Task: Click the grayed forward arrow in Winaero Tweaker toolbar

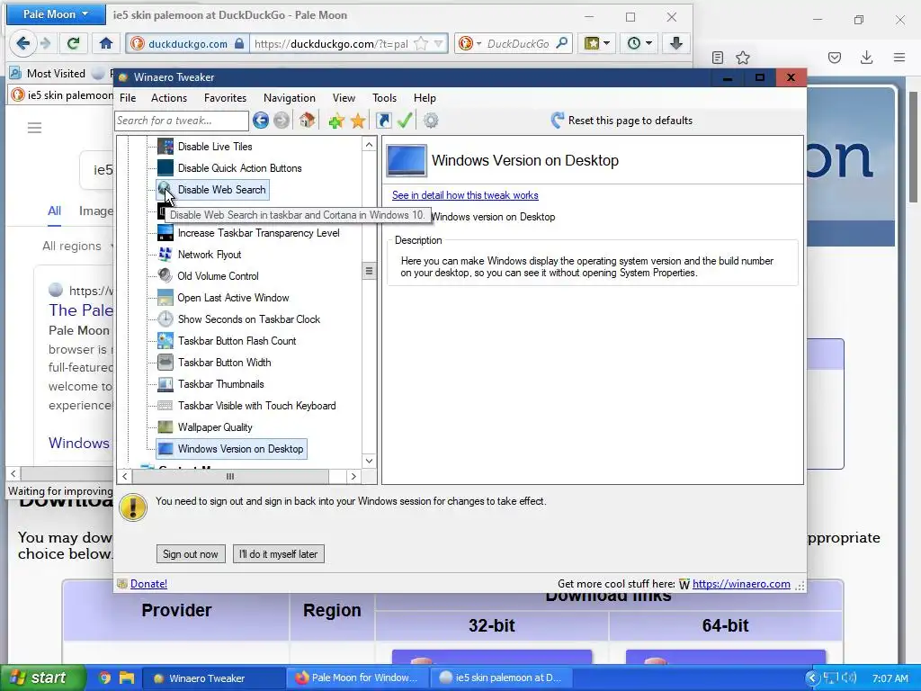Action: pyautogui.click(x=282, y=121)
